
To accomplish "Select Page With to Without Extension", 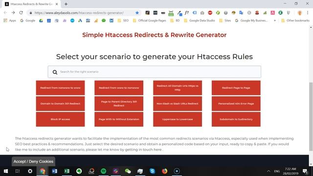I will tap(119, 119).
